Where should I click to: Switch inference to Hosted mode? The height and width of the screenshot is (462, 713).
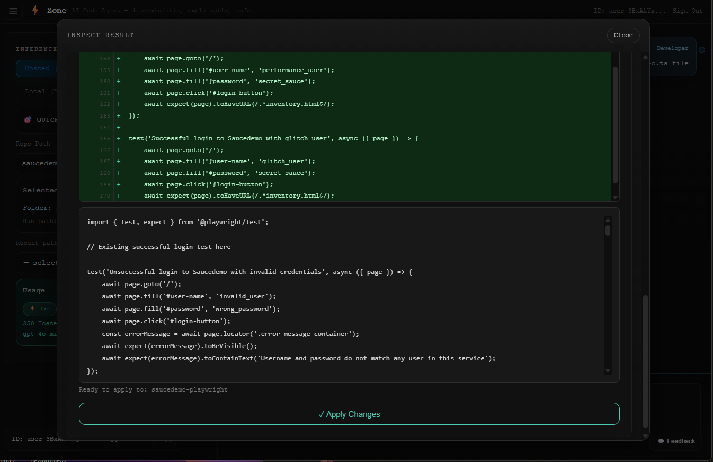37,68
